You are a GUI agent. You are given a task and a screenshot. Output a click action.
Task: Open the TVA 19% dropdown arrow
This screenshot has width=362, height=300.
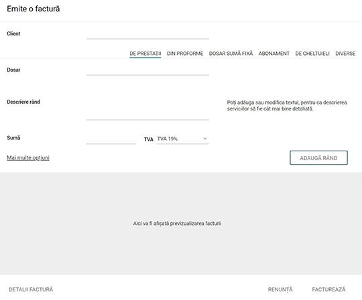click(x=204, y=139)
